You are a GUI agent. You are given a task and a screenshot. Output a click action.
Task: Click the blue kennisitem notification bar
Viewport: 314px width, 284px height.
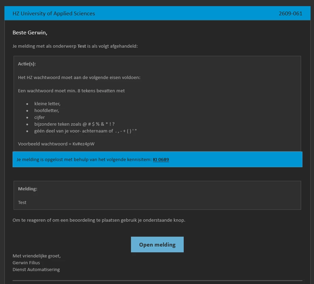[x=158, y=159]
